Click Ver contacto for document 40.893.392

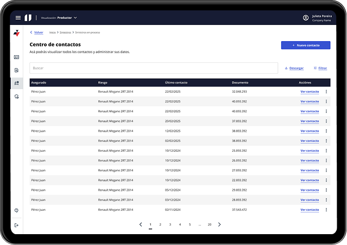click(x=310, y=101)
